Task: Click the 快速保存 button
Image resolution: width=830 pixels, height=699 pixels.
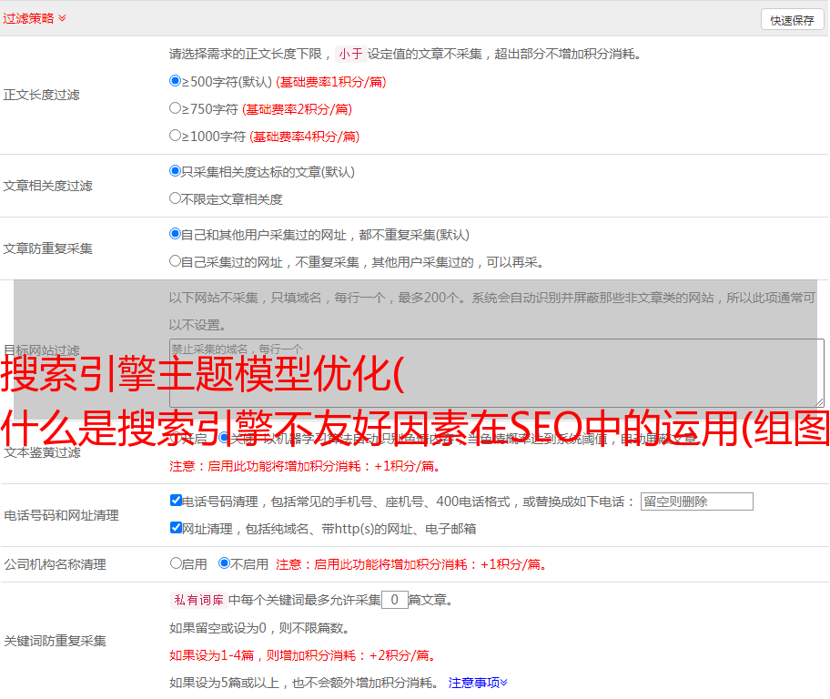Action: pyautogui.click(x=792, y=20)
